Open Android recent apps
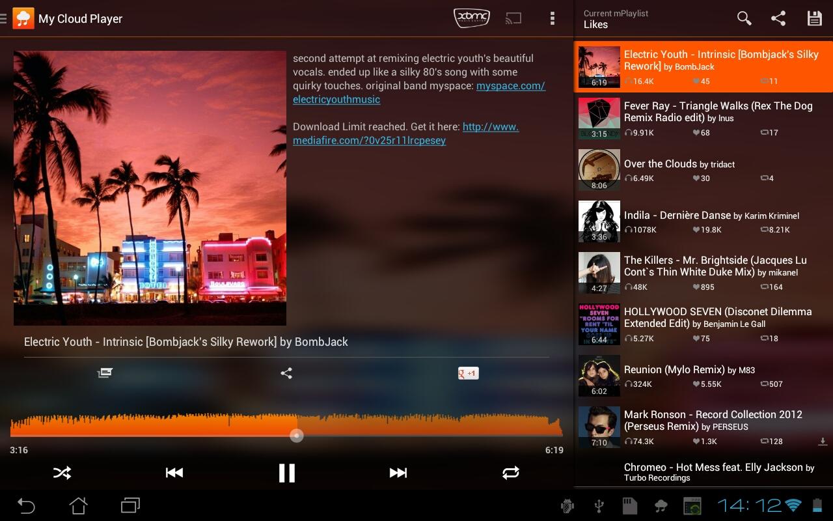The height and width of the screenshot is (521, 833). [x=131, y=505]
